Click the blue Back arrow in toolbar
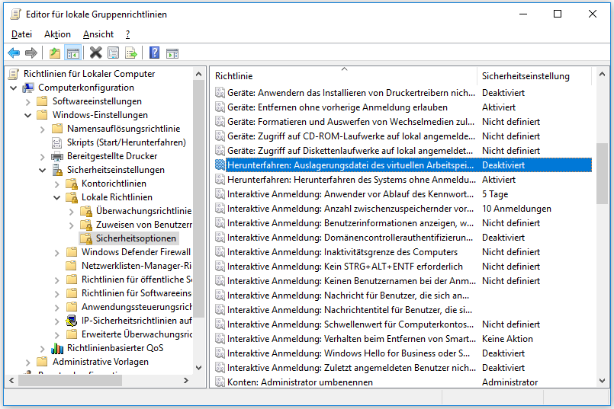The image size is (614, 409). [x=14, y=53]
